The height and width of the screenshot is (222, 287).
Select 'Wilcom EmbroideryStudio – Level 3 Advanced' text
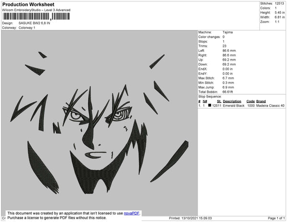(x=36, y=10)
